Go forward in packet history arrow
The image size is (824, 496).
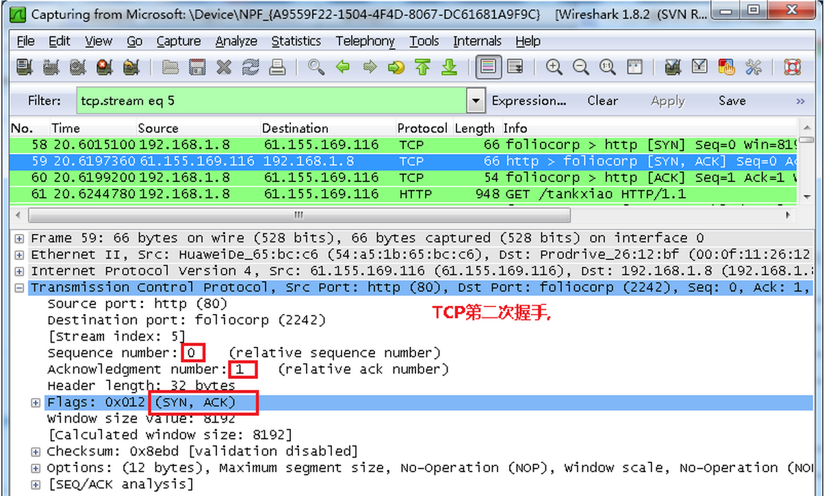(x=370, y=67)
